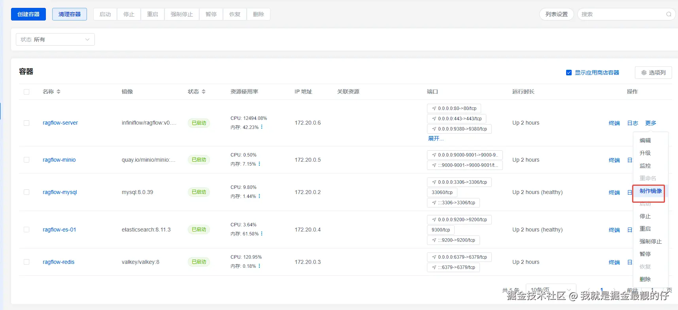Check the ragflow-server row checkbox
Image resolution: width=678 pixels, height=310 pixels.
coord(26,123)
